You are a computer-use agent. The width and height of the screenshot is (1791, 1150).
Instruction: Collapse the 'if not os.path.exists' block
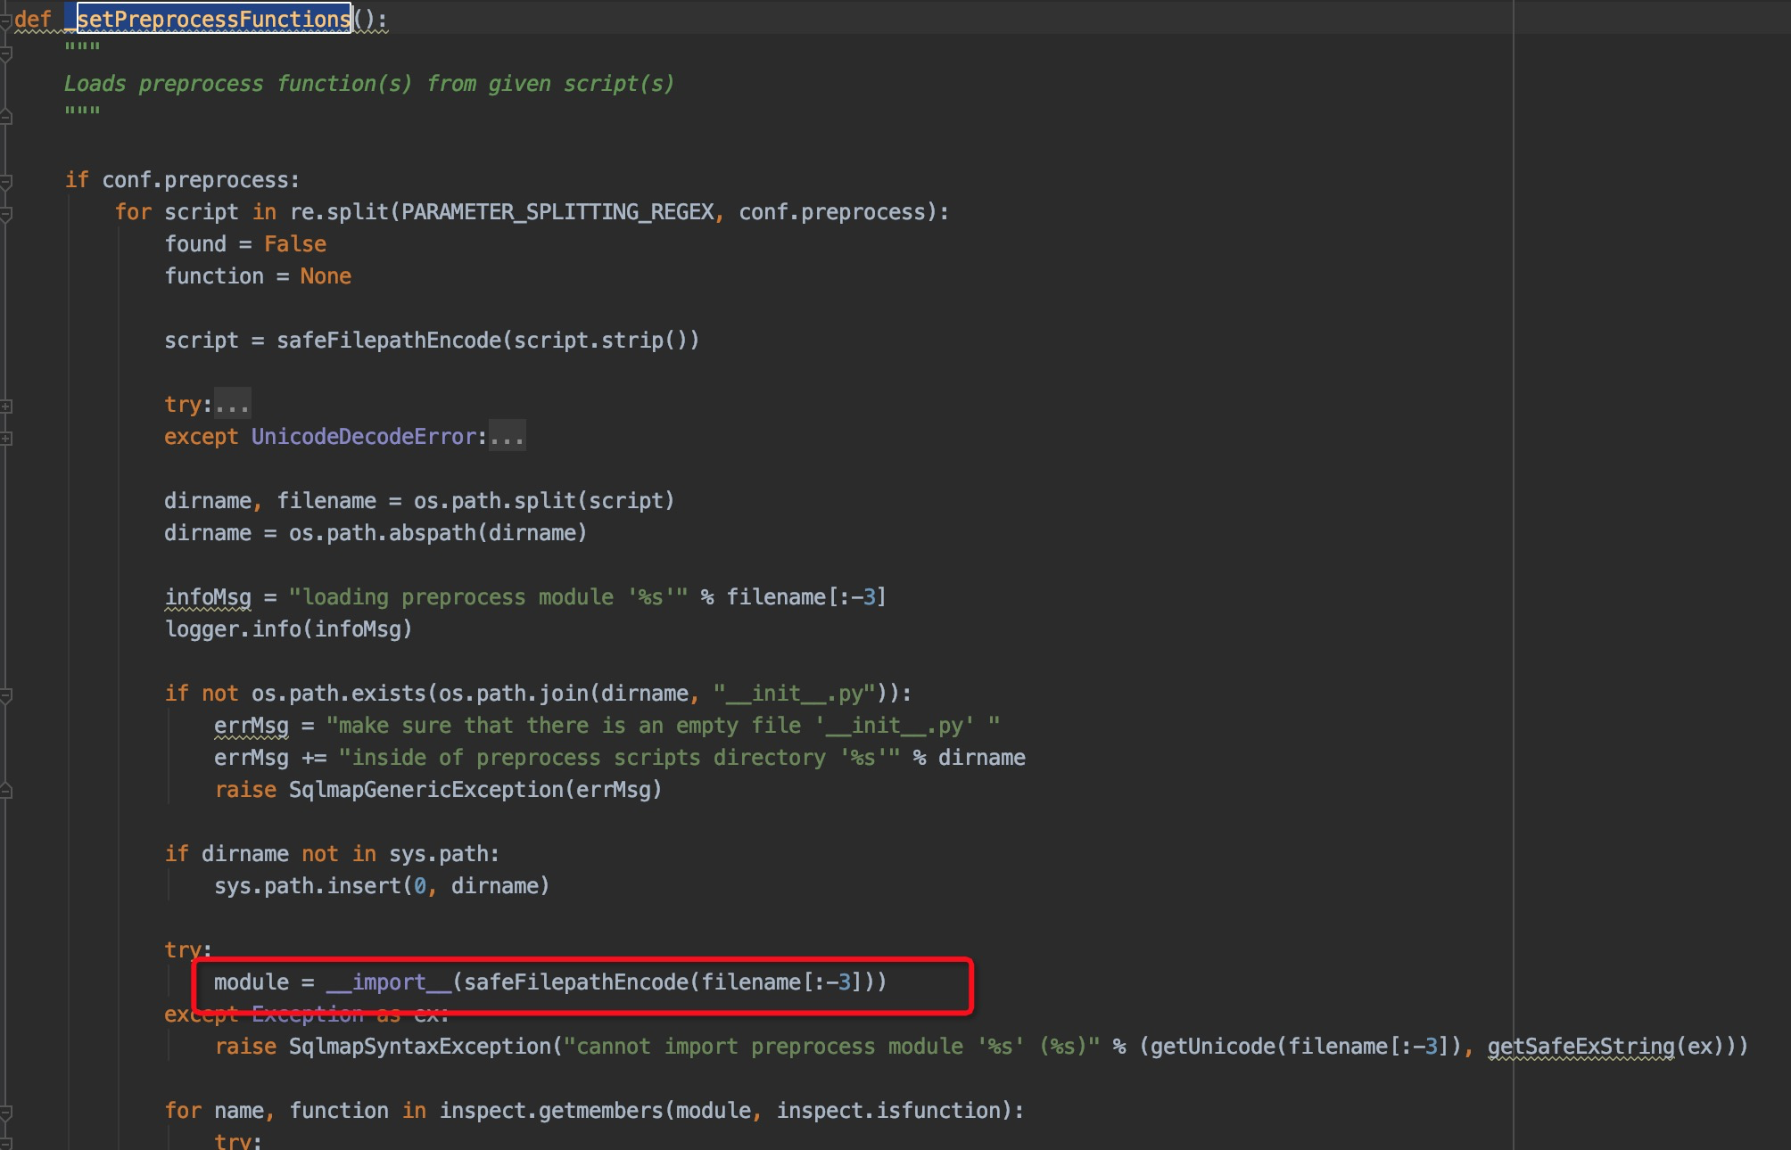pos(5,695)
